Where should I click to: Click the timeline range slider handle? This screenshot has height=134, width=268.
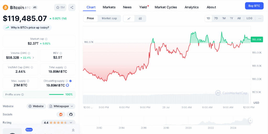point(250,120)
